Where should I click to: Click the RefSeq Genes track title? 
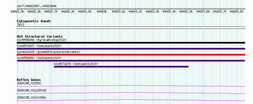click(x=29, y=80)
